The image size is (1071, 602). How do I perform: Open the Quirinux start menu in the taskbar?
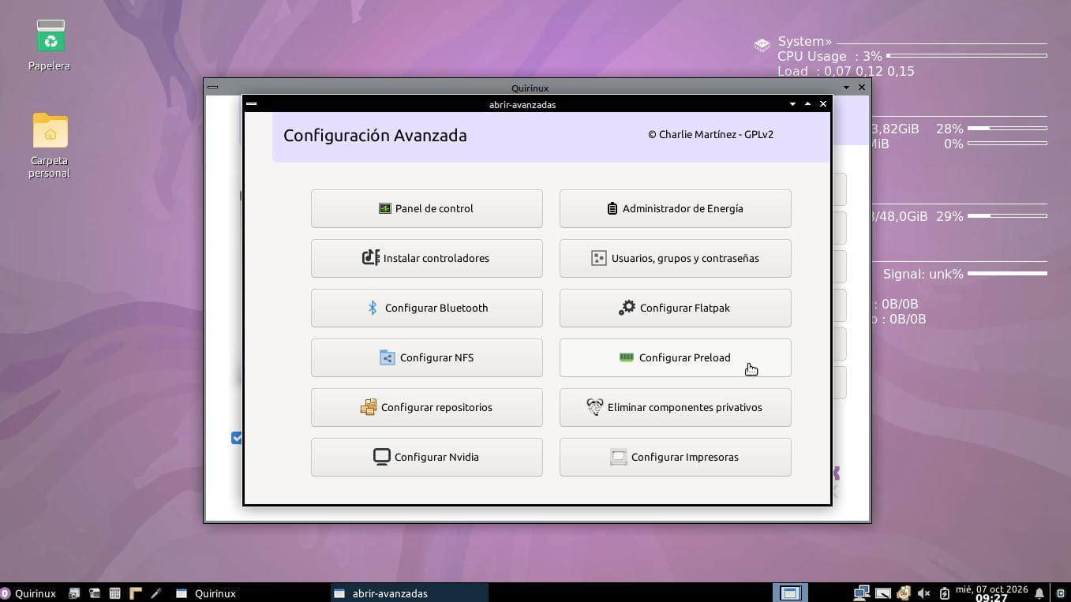(x=28, y=593)
